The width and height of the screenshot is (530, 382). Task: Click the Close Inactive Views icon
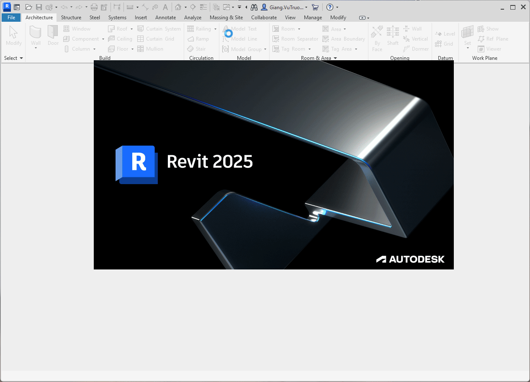pos(216,7)
